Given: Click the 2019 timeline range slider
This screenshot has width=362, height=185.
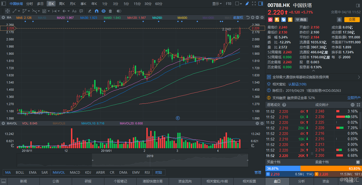Looking at the screenshot, I should [x=170, y=159].
